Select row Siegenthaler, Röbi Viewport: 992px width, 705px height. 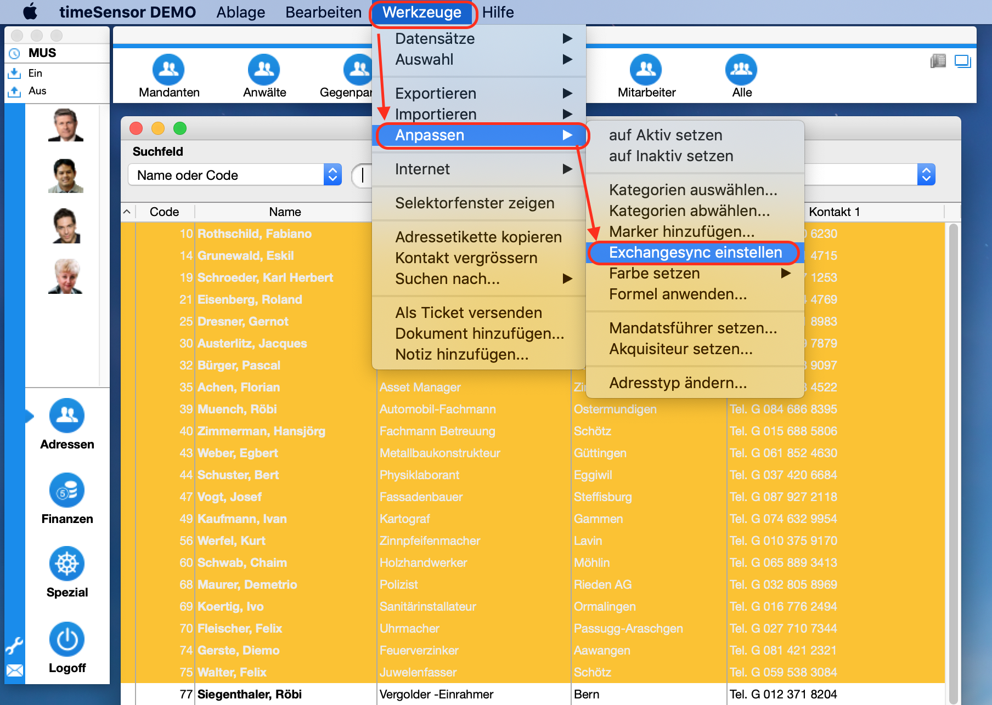532,694
